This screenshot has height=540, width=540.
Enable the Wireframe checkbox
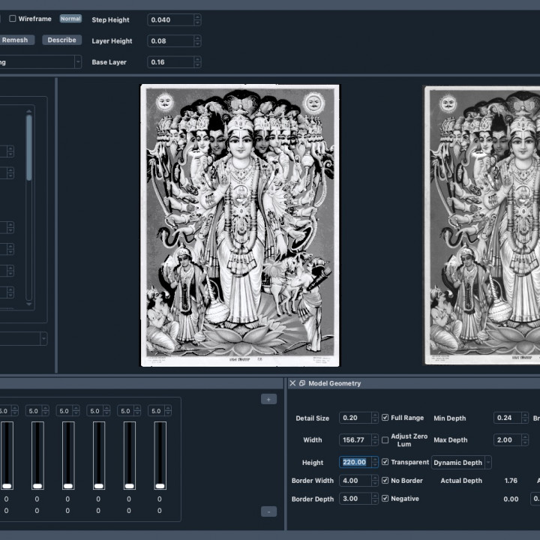13,19
